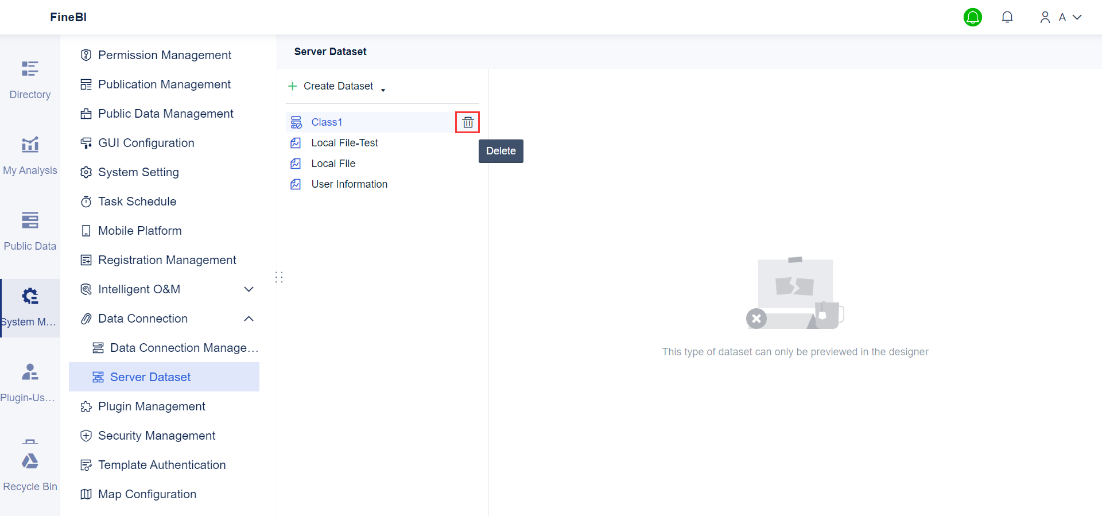Click the green notification bell icon

(x=972, y=17)
